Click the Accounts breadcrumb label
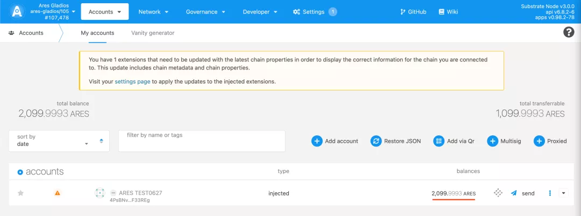 click(31, 33)
